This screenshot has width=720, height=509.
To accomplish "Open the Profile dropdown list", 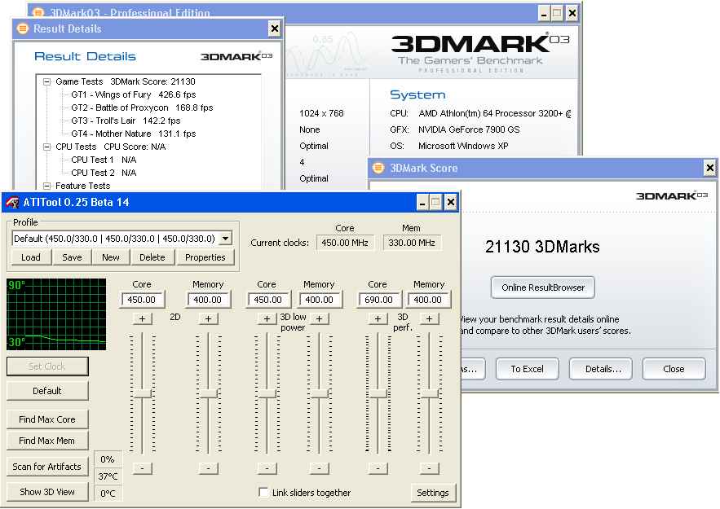I will click(226, 239).
